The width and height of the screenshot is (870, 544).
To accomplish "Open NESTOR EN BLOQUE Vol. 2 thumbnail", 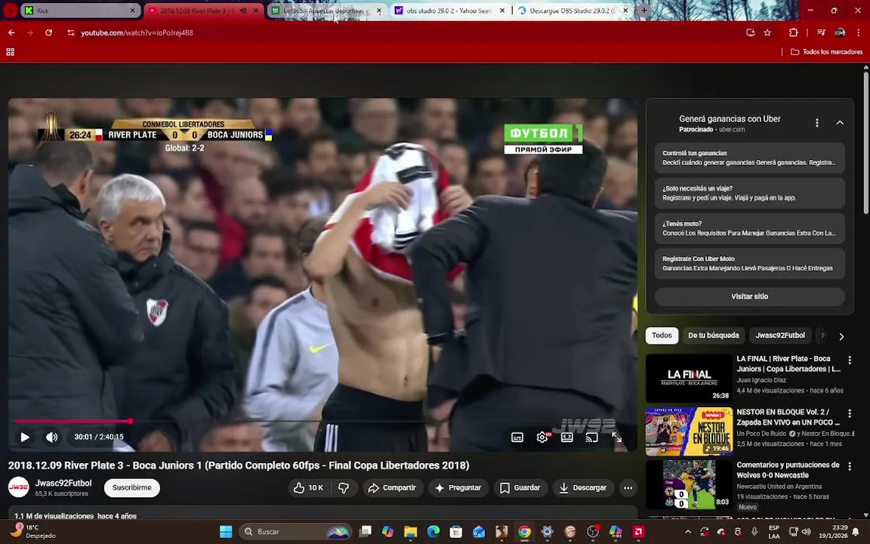I will coord(689,431).
